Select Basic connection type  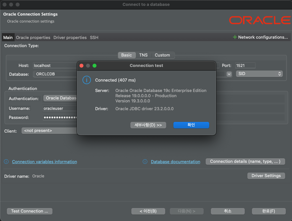pos(126,55)
